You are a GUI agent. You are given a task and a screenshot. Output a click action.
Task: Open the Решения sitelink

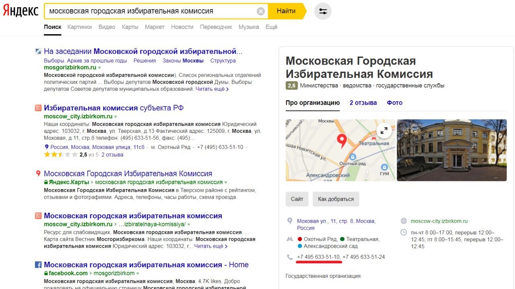145,61
